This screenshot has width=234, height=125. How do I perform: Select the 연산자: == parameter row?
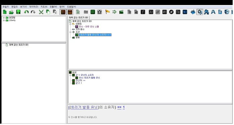(81, 80)
